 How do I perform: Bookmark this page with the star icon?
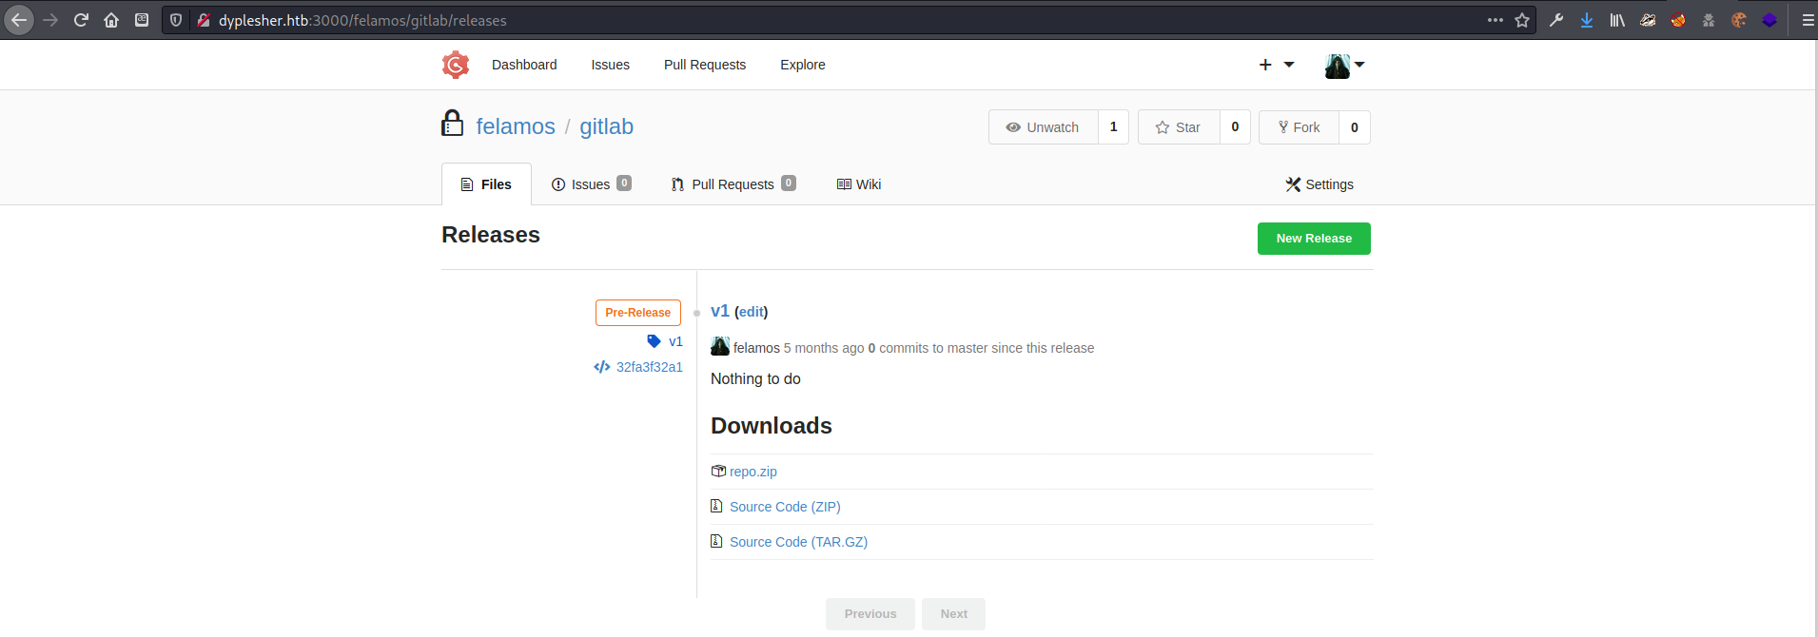(x=1522, y=20)
